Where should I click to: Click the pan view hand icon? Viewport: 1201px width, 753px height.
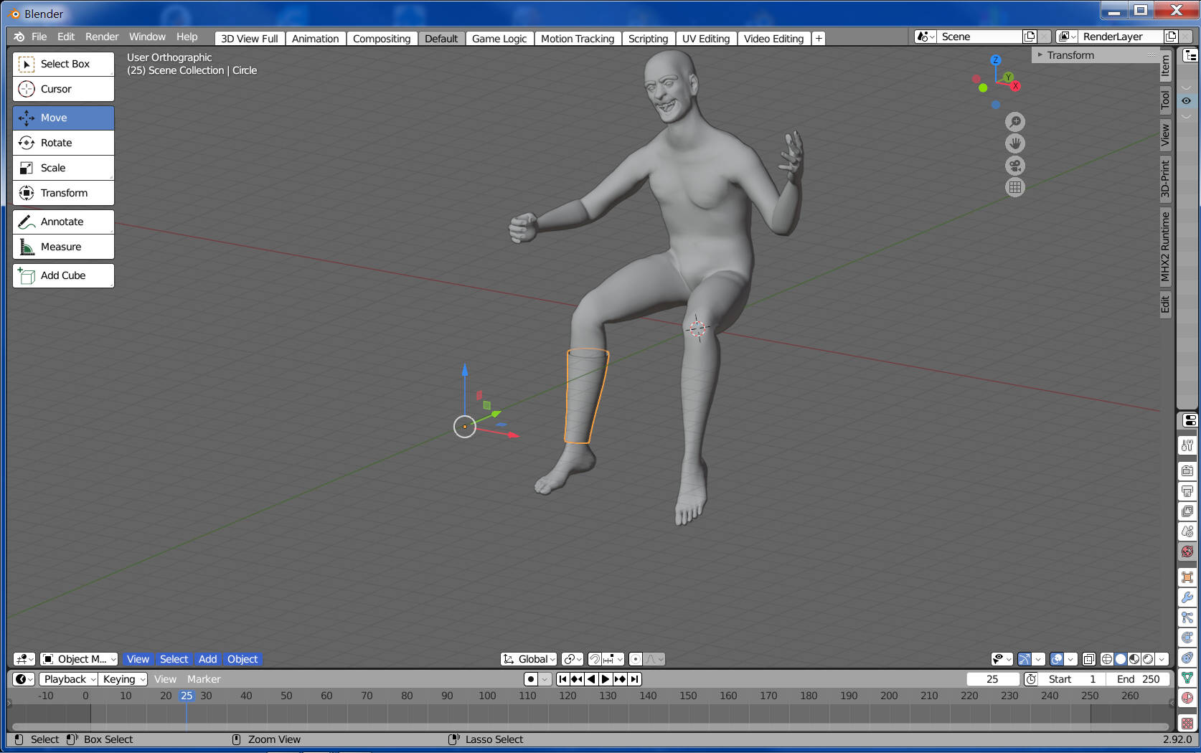[x=1014, y=143]
